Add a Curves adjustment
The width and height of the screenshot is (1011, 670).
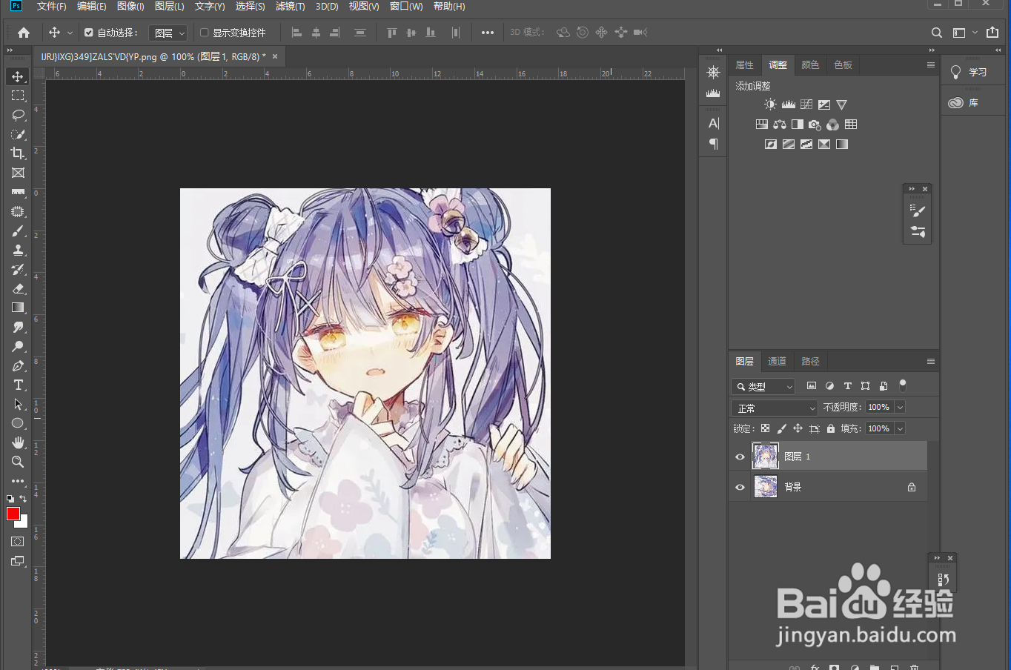pyautogui.click(x=806, y=105)
